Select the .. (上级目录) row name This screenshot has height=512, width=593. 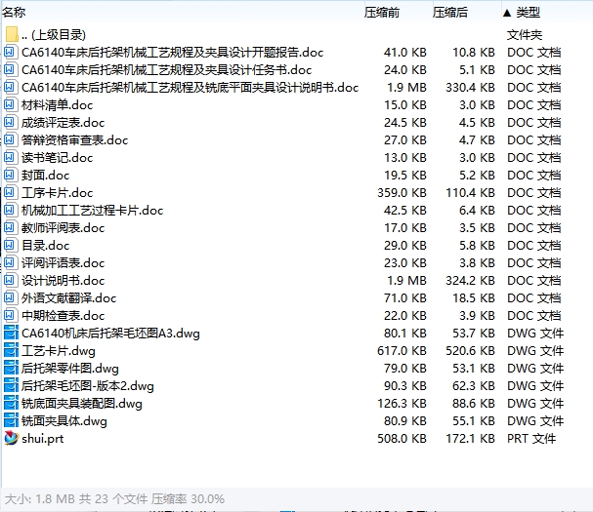click(54, 35)
